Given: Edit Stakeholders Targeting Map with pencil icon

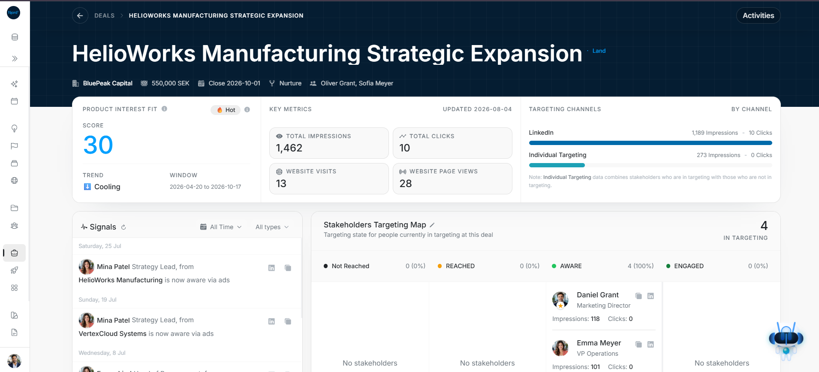Looking at the screenshot, I should tap(432, 225).
